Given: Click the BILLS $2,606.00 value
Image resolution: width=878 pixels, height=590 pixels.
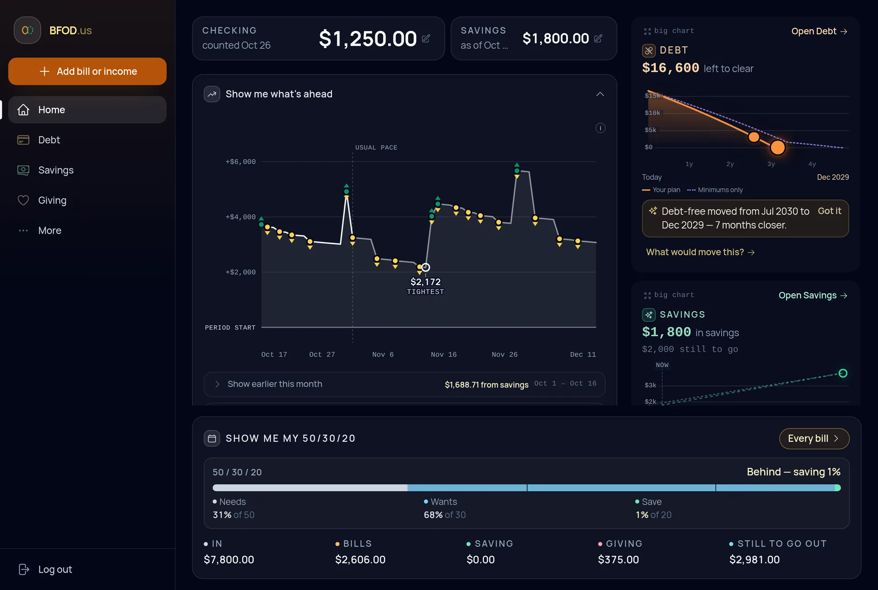Looking at the screenshot, I should point(360,560).
